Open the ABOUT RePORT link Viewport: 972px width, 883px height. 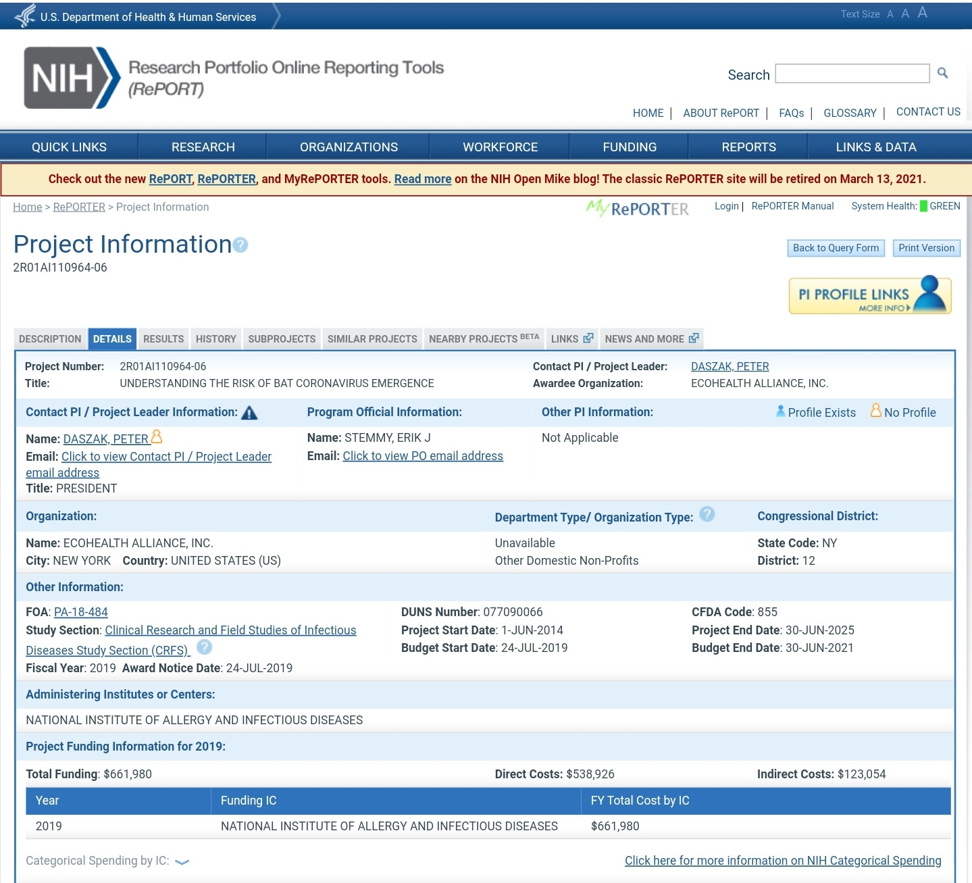pyautogui.click(x=721, y=113)
